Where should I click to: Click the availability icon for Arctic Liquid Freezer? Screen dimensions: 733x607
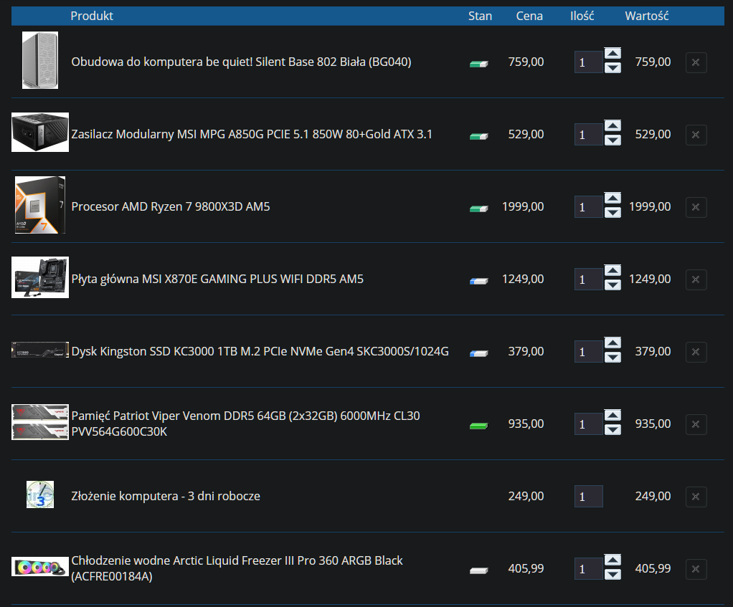tap(478, 570)
